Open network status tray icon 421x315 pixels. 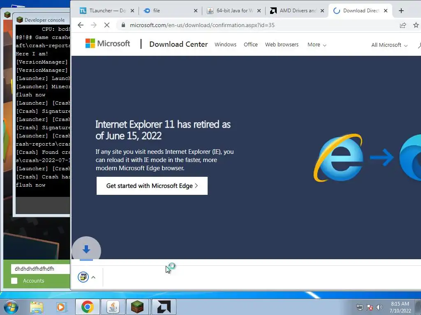[x=359, y=307]
